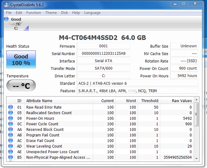Click status orb for Power-On Hours row
The image size is (207, 168).
click(x=11, y=118)
